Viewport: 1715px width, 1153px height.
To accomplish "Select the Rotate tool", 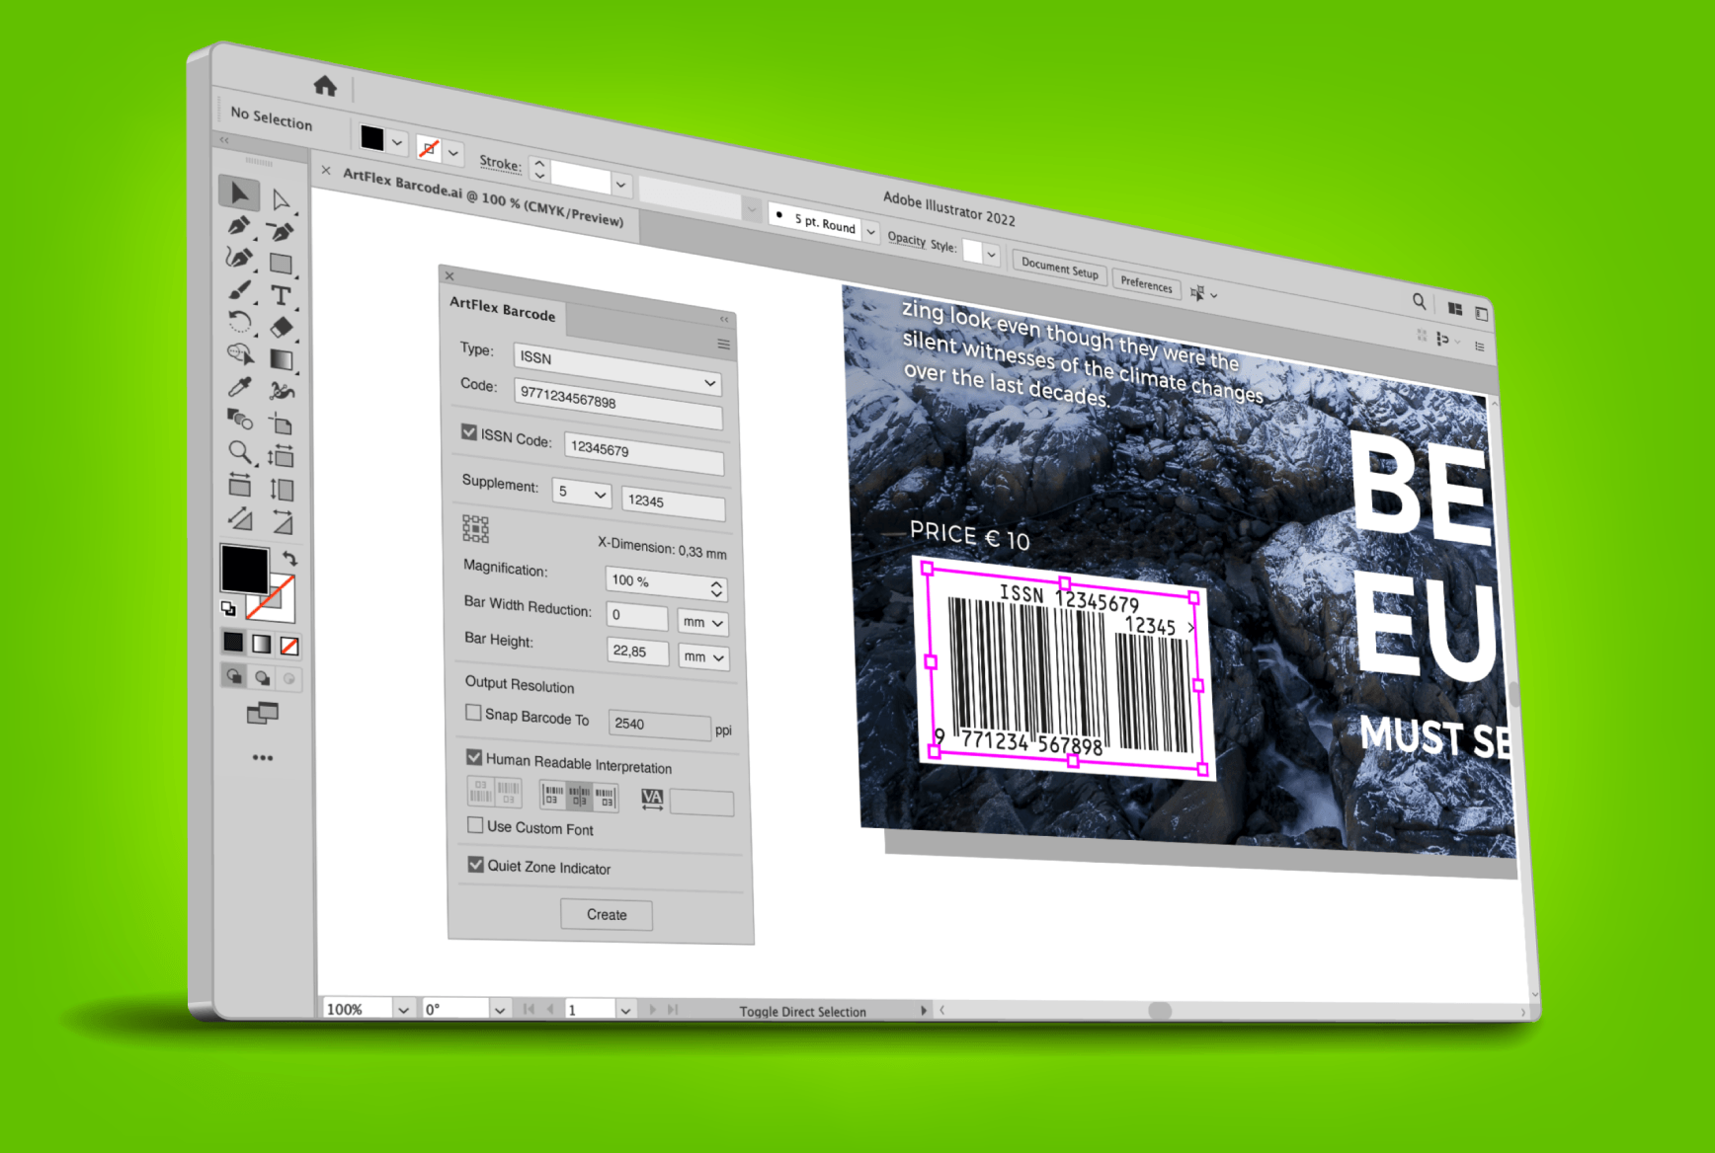I will 240,322.
